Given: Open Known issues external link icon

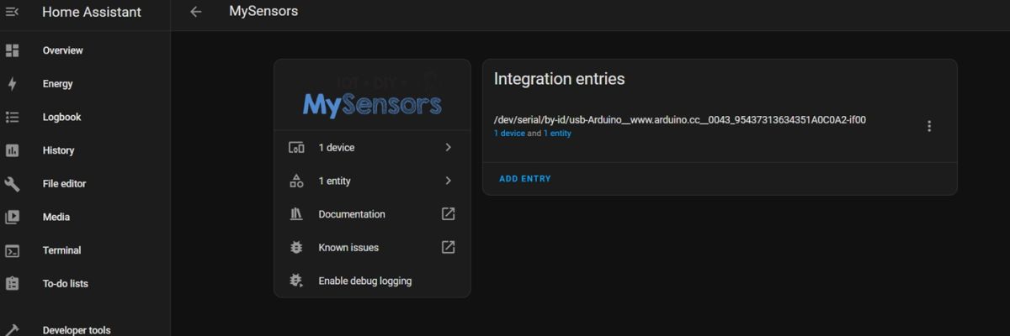Looking at the screenshot, I should click(449, 247).
